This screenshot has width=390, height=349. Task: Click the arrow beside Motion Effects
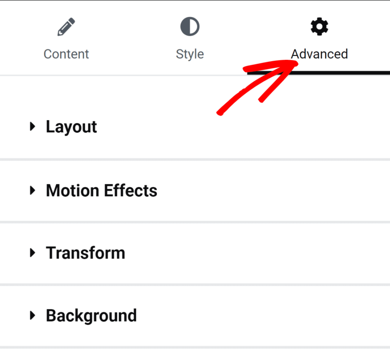[32, 191]
